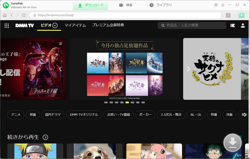Go to the browser home page
This screenshot has height=159, width=250.
pos(5,15)
